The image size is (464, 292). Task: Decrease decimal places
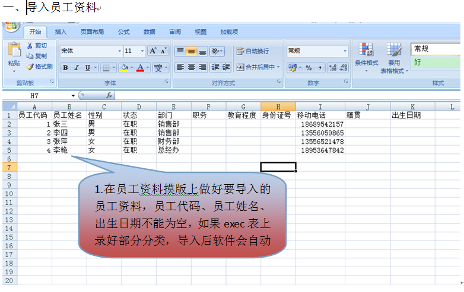pyautogui.click(x=344, y=68)
